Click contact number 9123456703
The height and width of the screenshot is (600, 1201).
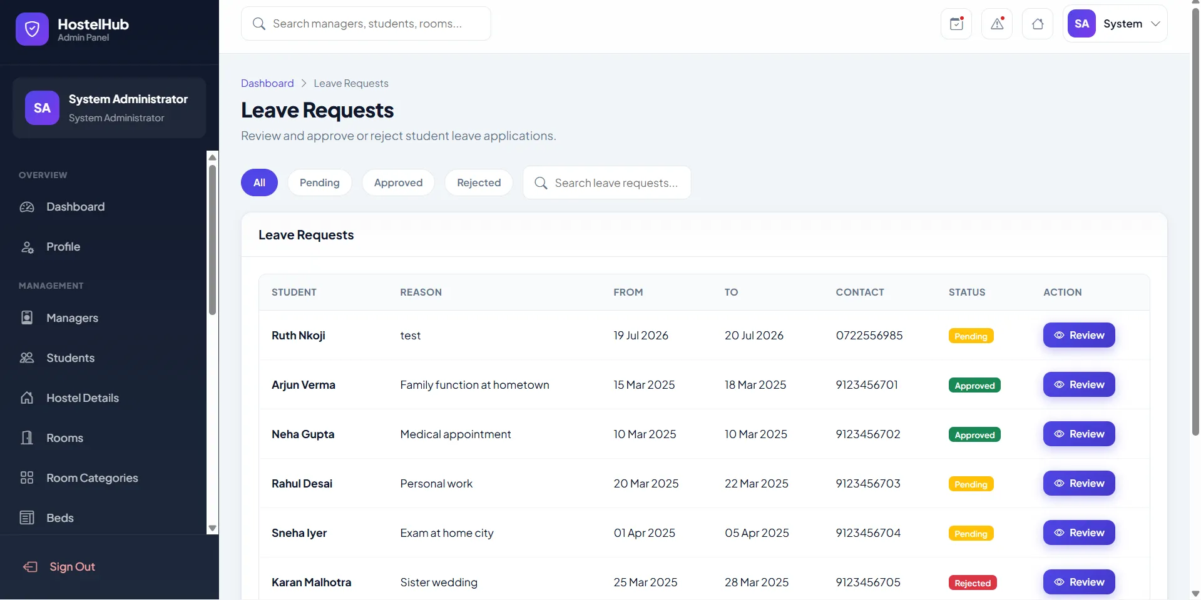coord(868,484)
